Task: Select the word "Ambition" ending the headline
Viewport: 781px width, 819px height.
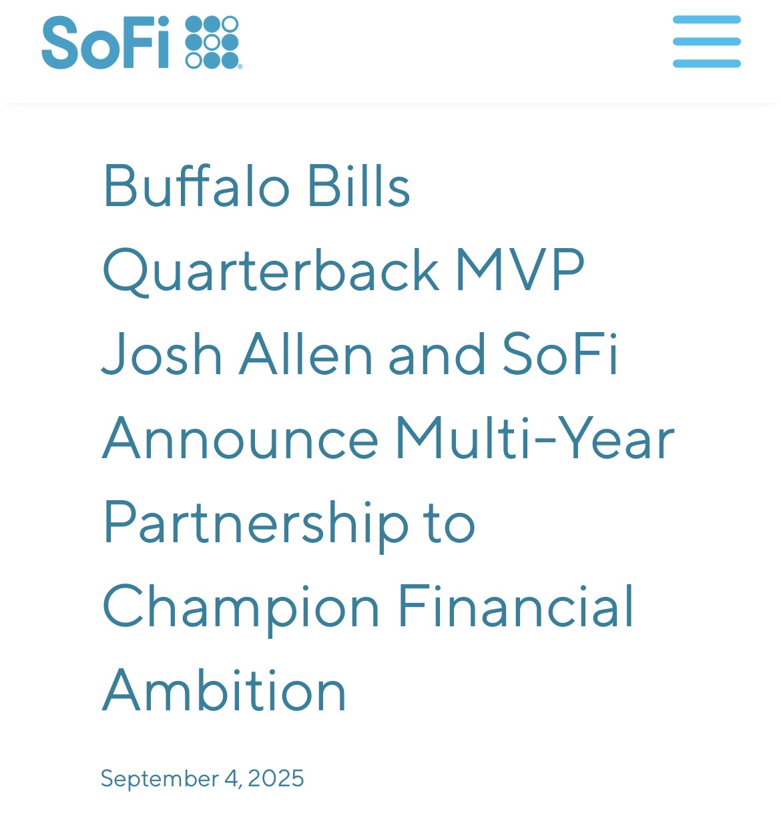Action: [225, 690]
